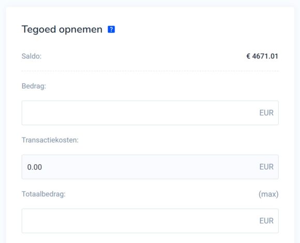Screen dimensions: 300x243
Task: Click the Totaalbedrag label
Action: [43, 194]
